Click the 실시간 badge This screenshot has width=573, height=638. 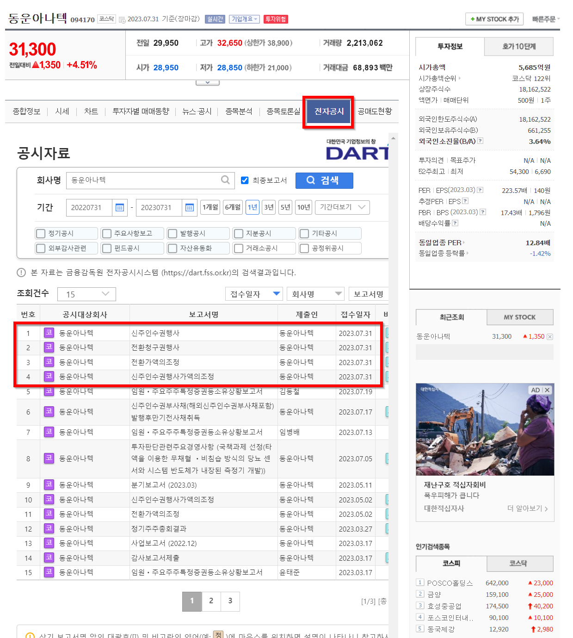[x=215, y=19]
